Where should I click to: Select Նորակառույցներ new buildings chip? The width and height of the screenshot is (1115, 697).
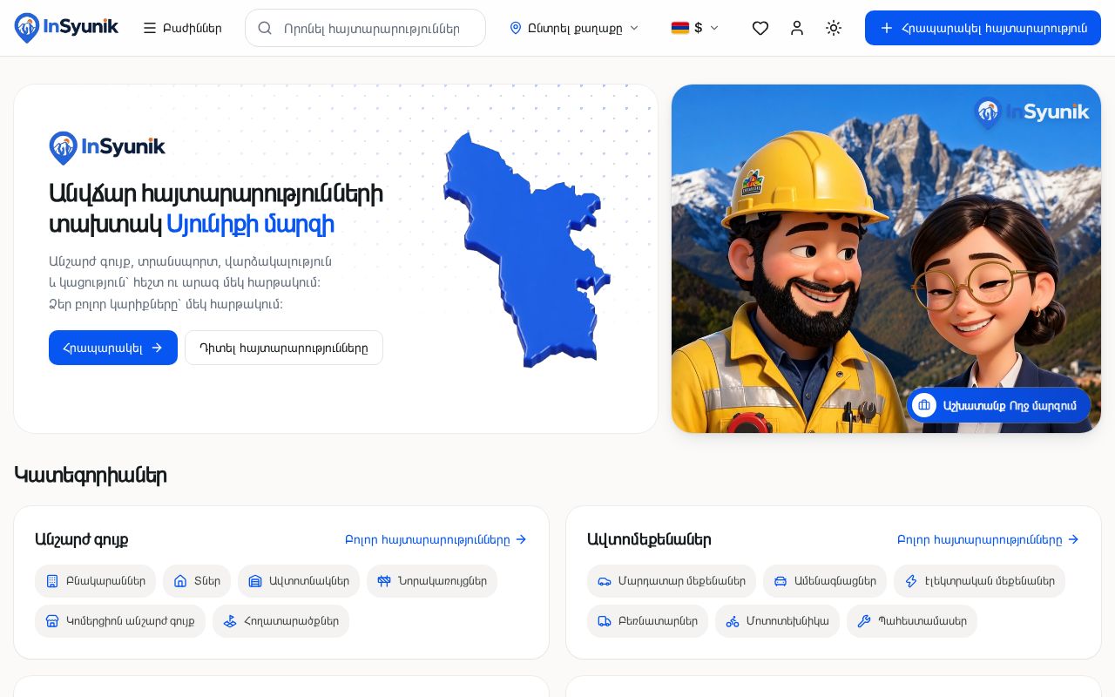[x=432, y=581]
